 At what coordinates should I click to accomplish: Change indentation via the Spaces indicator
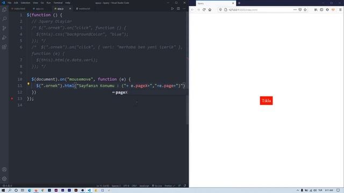coord(116,186)
